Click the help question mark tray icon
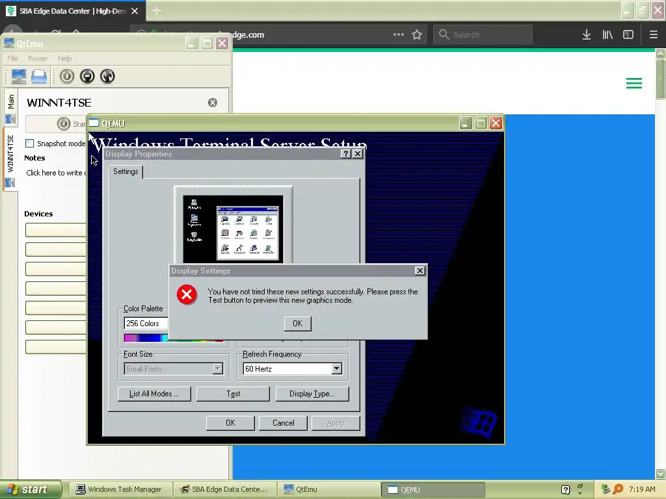 [x=565, y=490]
